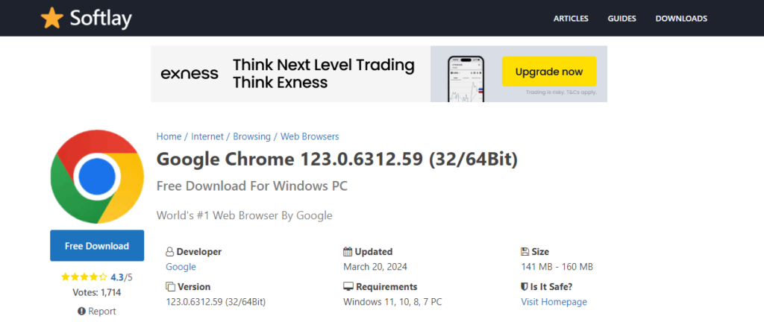Click Upgrade now in Exness ad
Image resolution: width=764 pixels, height=322 pixels.
(x=549, y=72)
